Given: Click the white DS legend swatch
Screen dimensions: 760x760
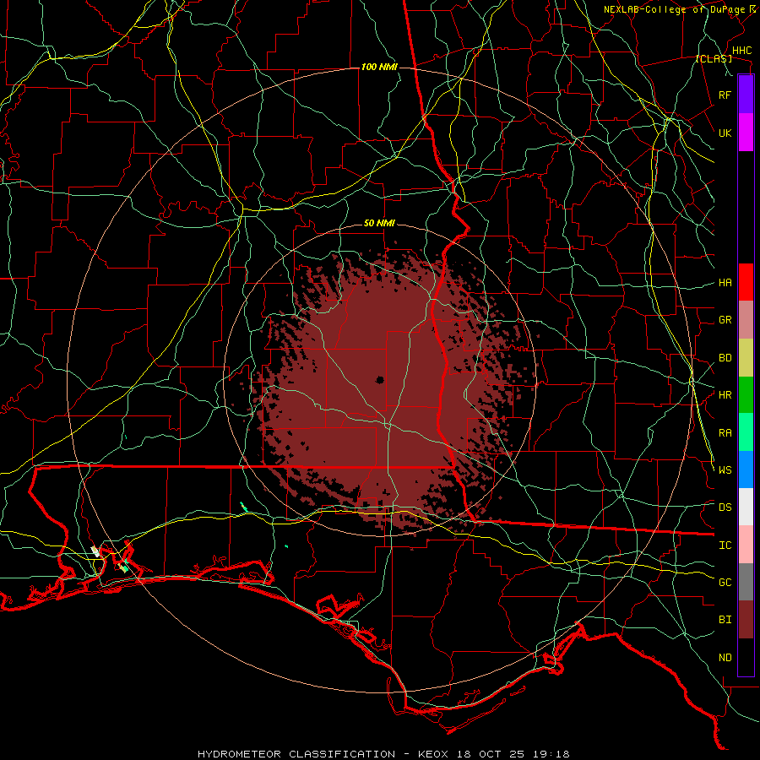Looking at the screenshot, I should [x=746, y=507].
